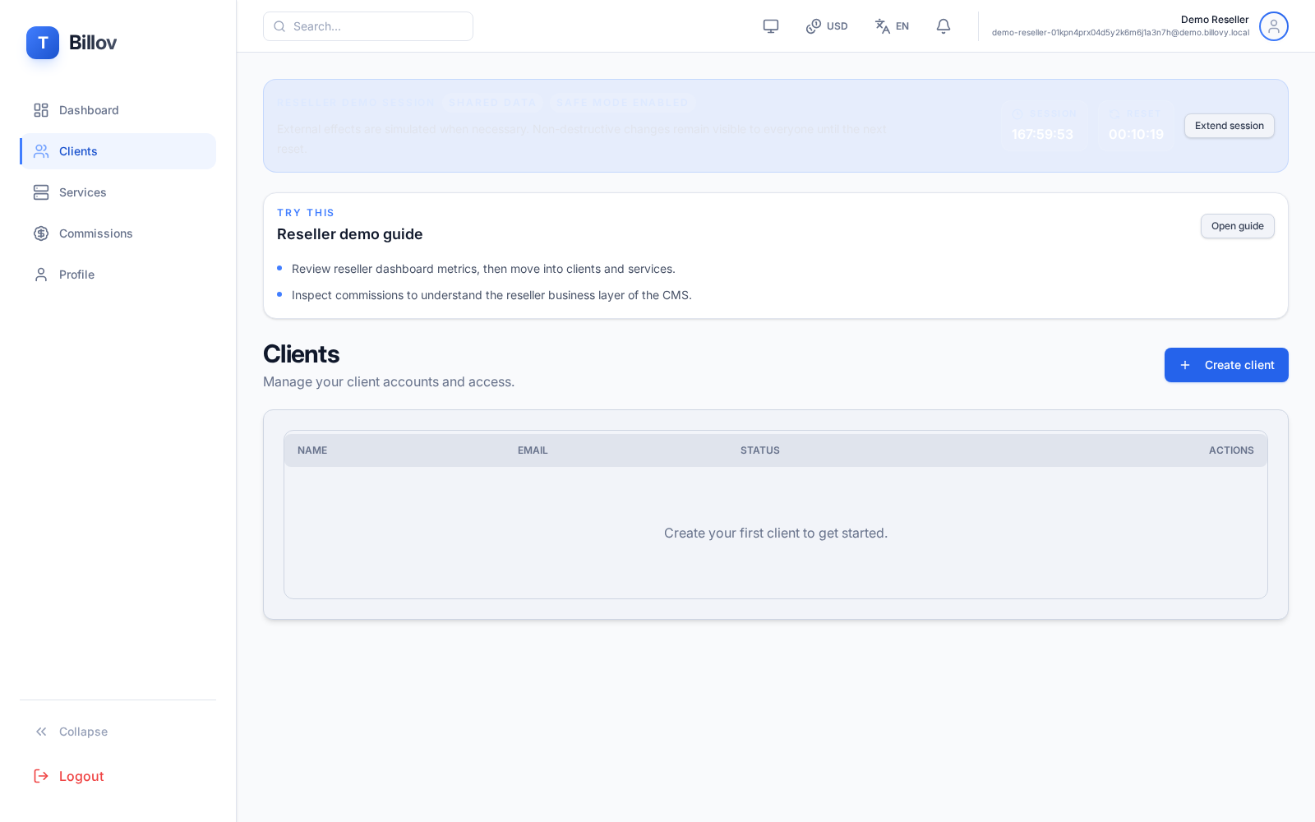Open the USD currency selector
This screenshot has width=1315, height=822.
tap(826, 25)
